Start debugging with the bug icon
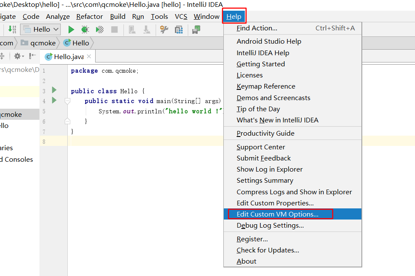This screenshot has height=276, width=415. (x=85, y=30)
